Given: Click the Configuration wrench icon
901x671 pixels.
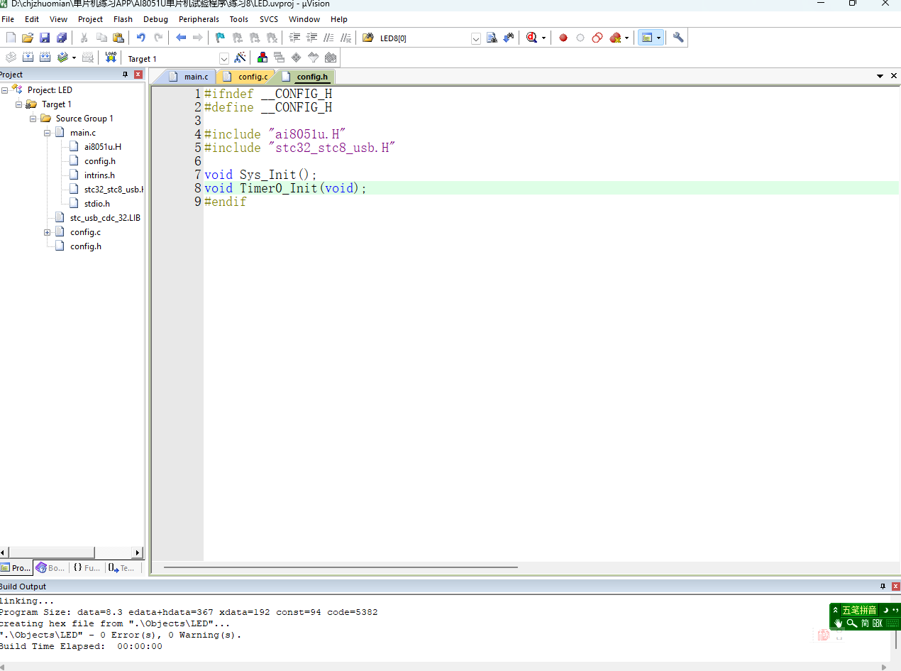Looking at the screenshot, I should 678,38.
